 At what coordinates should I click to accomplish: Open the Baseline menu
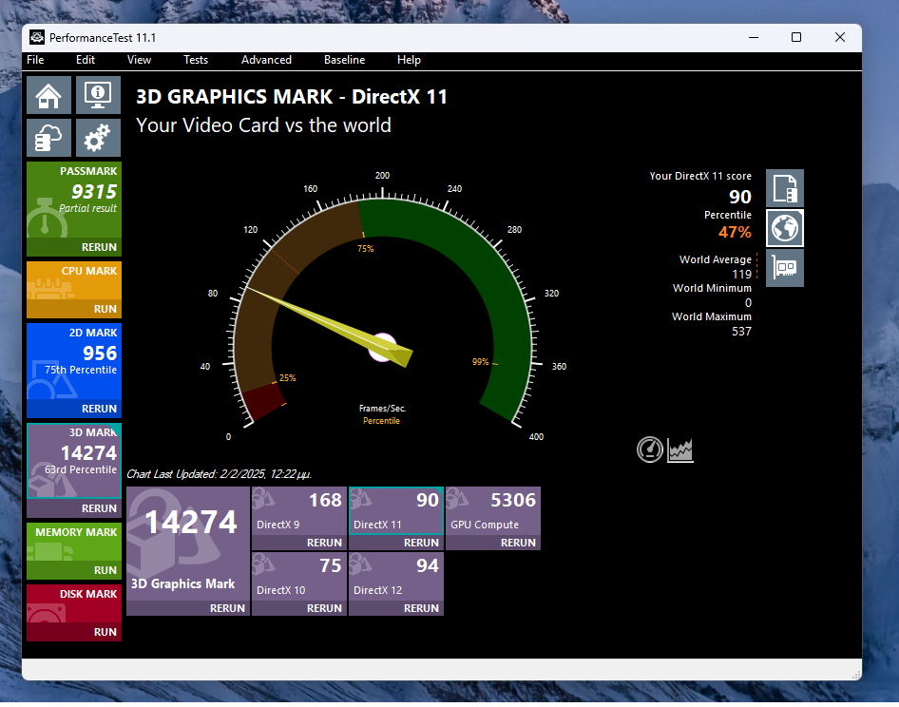tap(344, 60)
